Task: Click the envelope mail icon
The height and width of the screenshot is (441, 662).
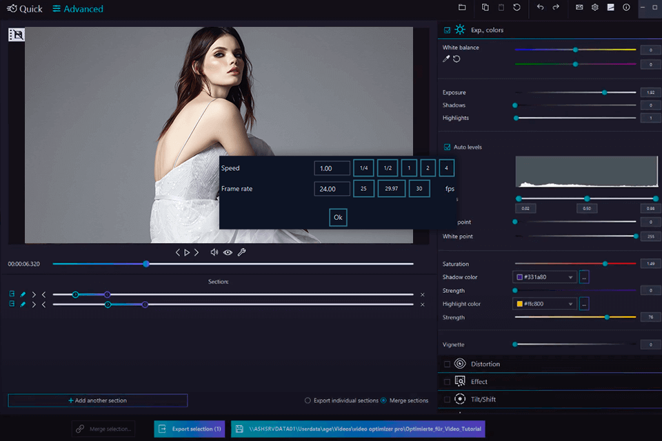Action: tap(579, 8)
